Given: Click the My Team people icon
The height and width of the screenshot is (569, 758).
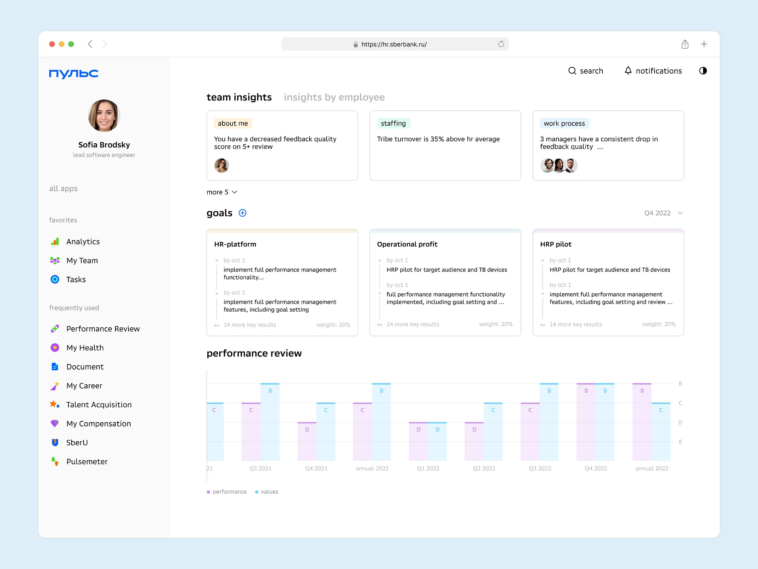Looking at the screenshot, I should [x=55, y=260].
